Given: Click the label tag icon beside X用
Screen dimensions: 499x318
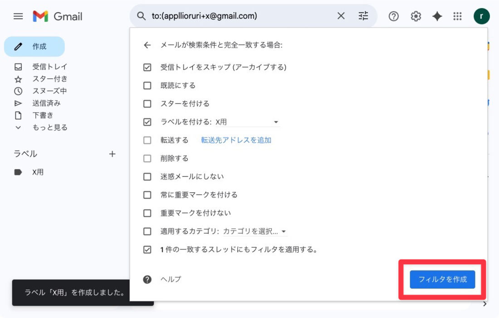Looking at the screenshot, I should click(x=18, y=172).
